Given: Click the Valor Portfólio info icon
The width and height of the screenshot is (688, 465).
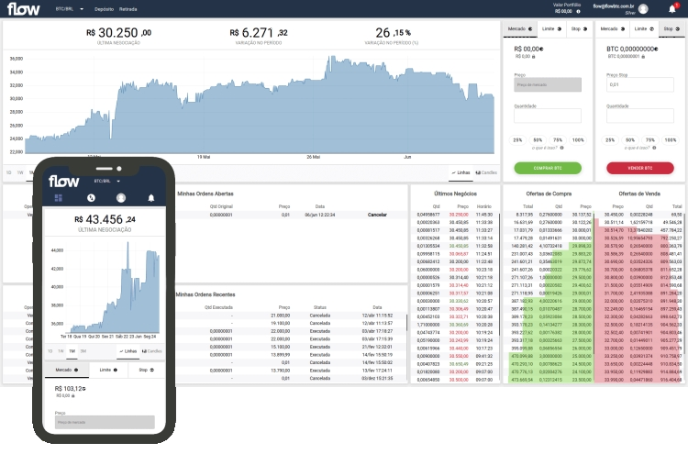Looking at the screenshot, I should click(578, 11).
